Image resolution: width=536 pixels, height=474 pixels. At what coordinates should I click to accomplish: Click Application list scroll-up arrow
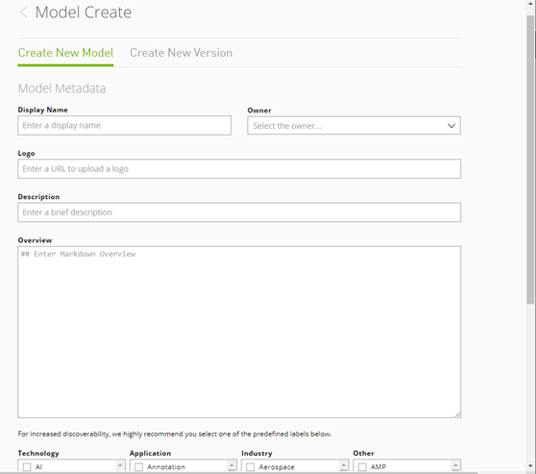click(231, 465)
